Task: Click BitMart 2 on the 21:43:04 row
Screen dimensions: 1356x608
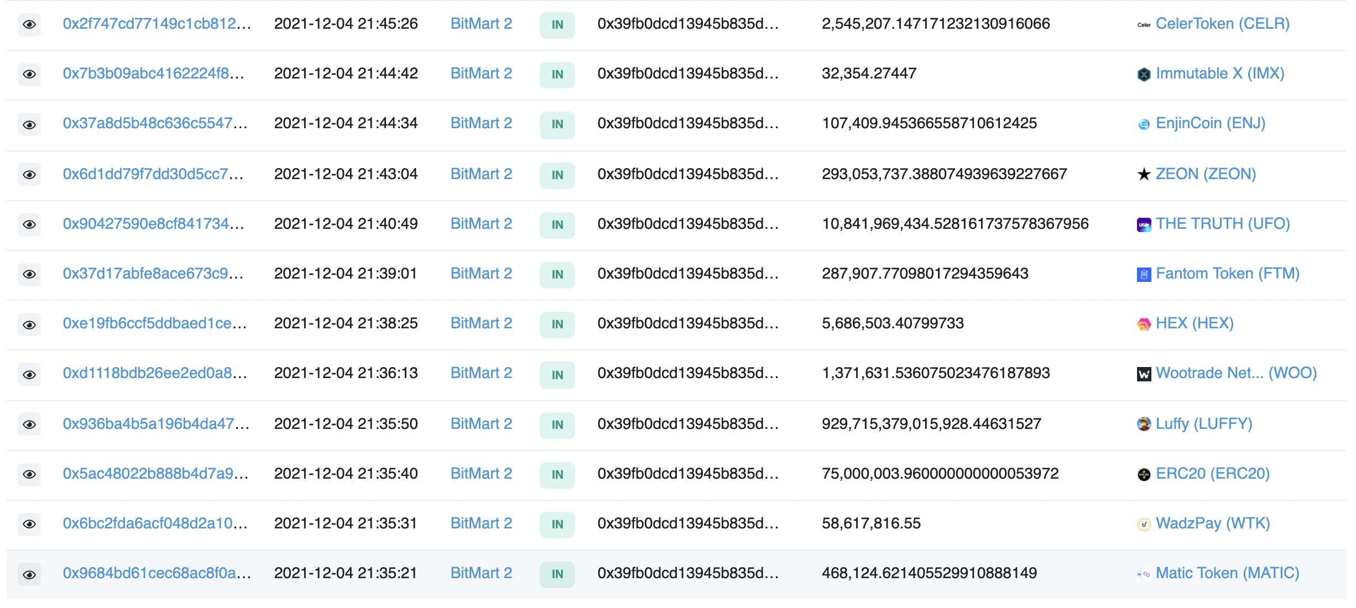Action: pyautogui.click(x=481, y=174)
